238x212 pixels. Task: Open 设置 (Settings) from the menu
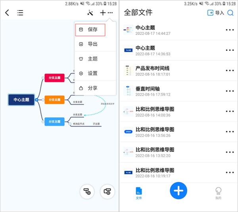[95, 73]
